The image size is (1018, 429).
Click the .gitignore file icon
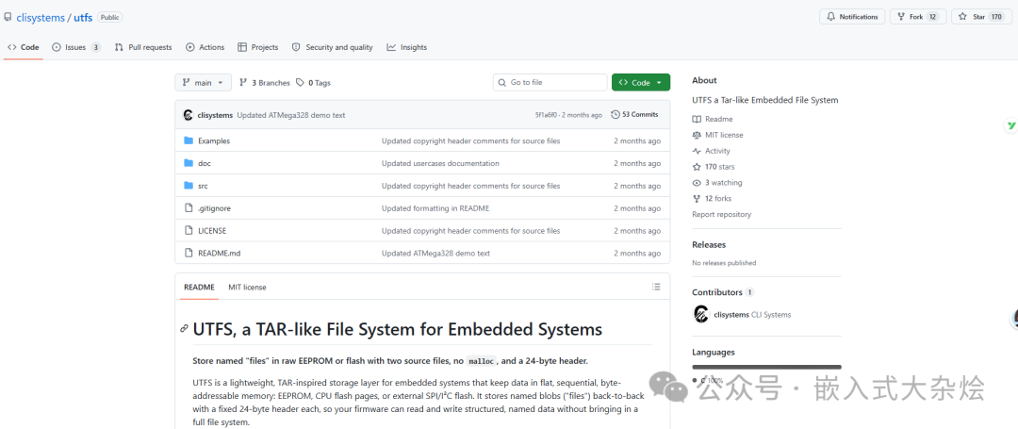(189, 208)
